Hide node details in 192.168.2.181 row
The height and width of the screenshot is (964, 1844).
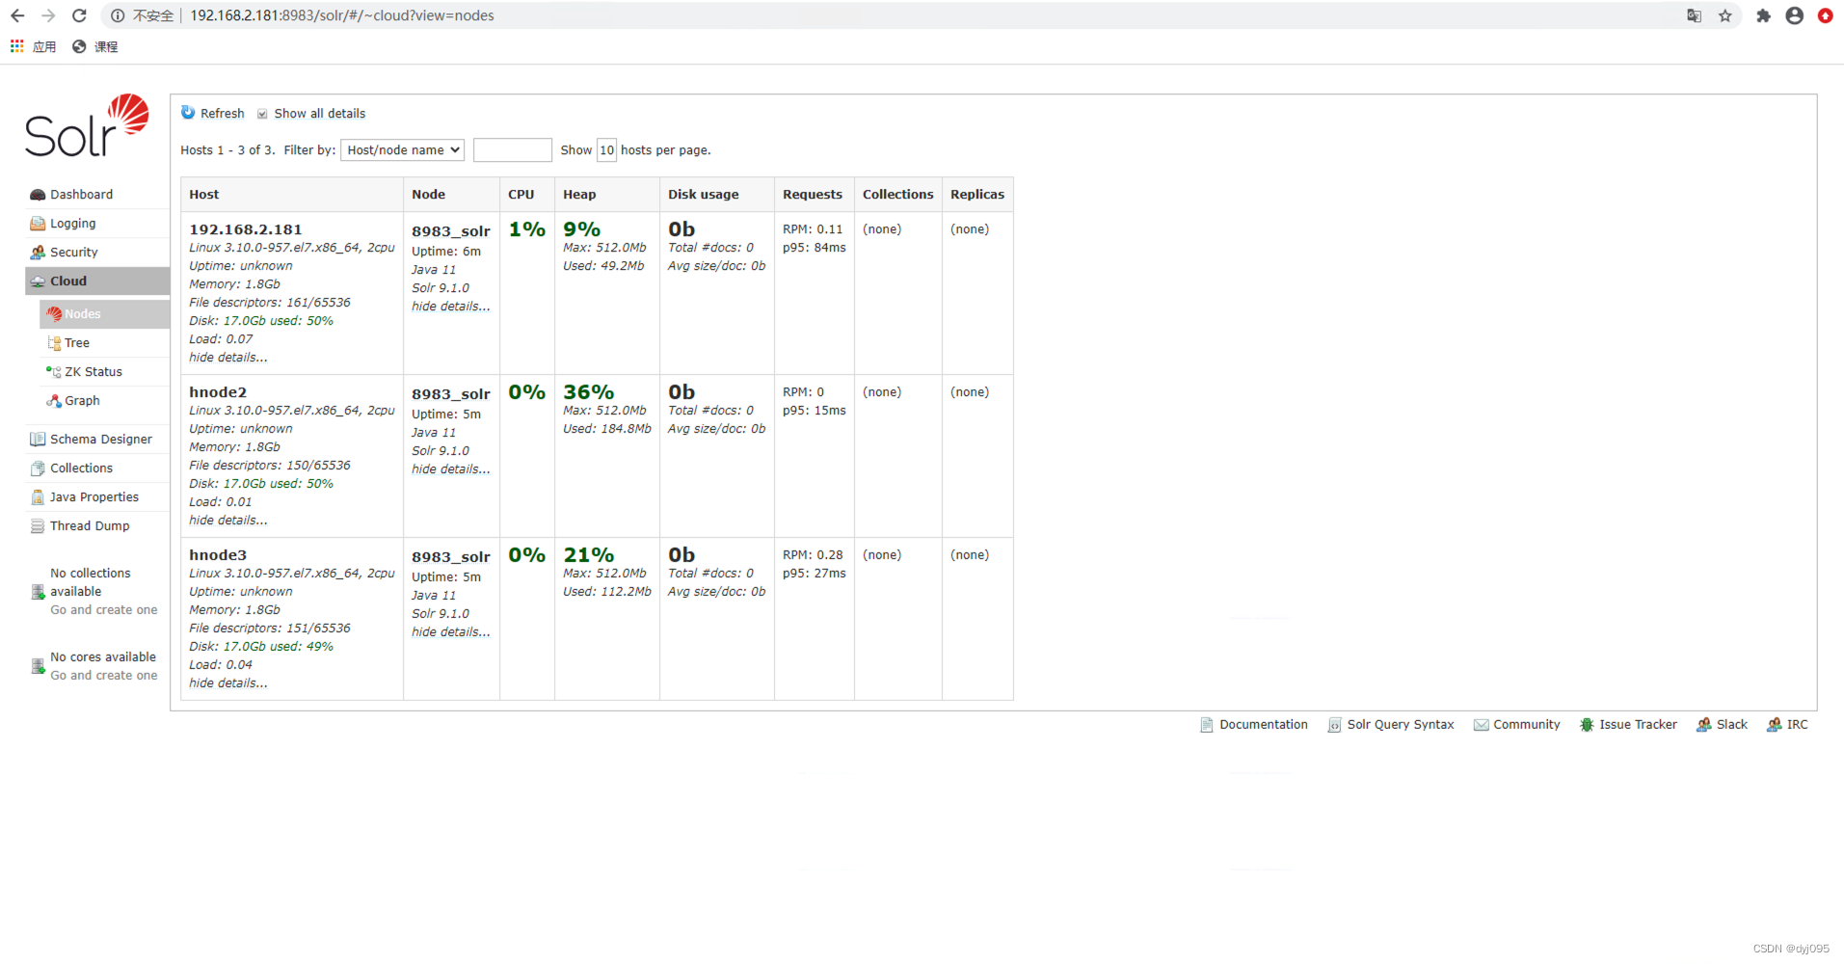(x=451, y=307)
